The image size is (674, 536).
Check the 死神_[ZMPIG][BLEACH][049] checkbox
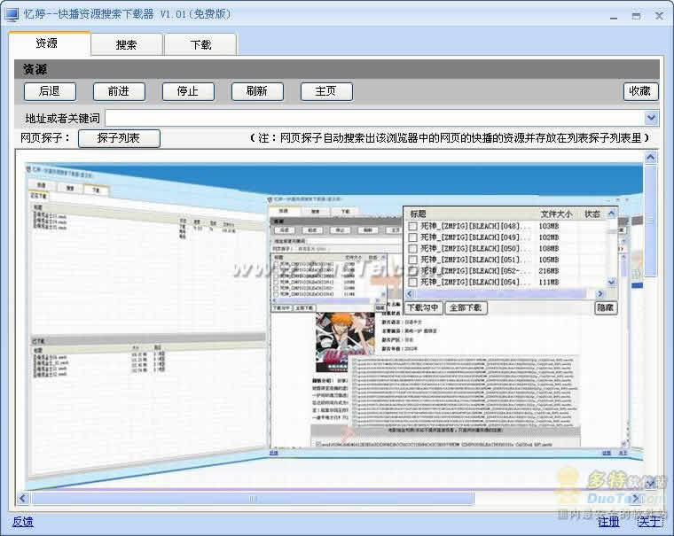coord(412,237)
